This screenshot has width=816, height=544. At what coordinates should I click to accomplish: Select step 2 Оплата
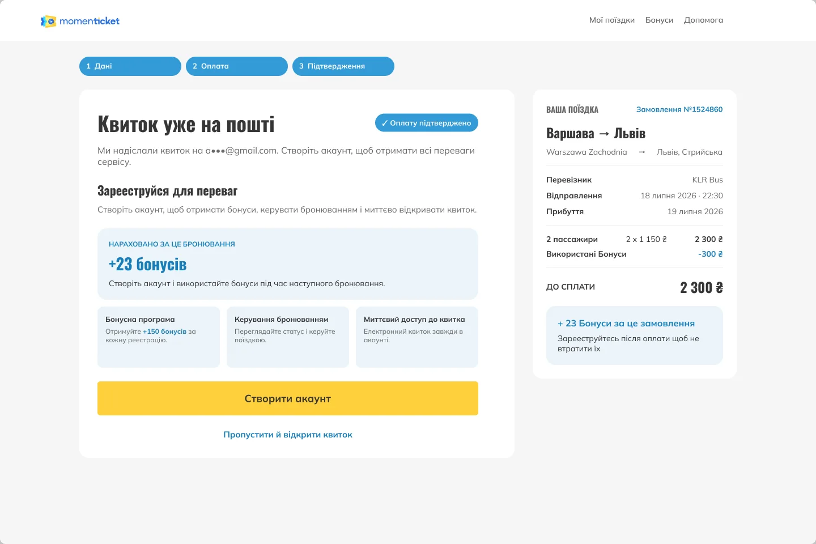point(237,66)
